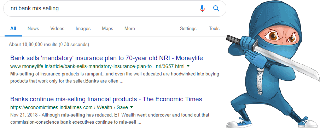This screenshot has height=130, width=326.
Task: Open the Moneylife result dropdown arrow
Action: (188, 66)
